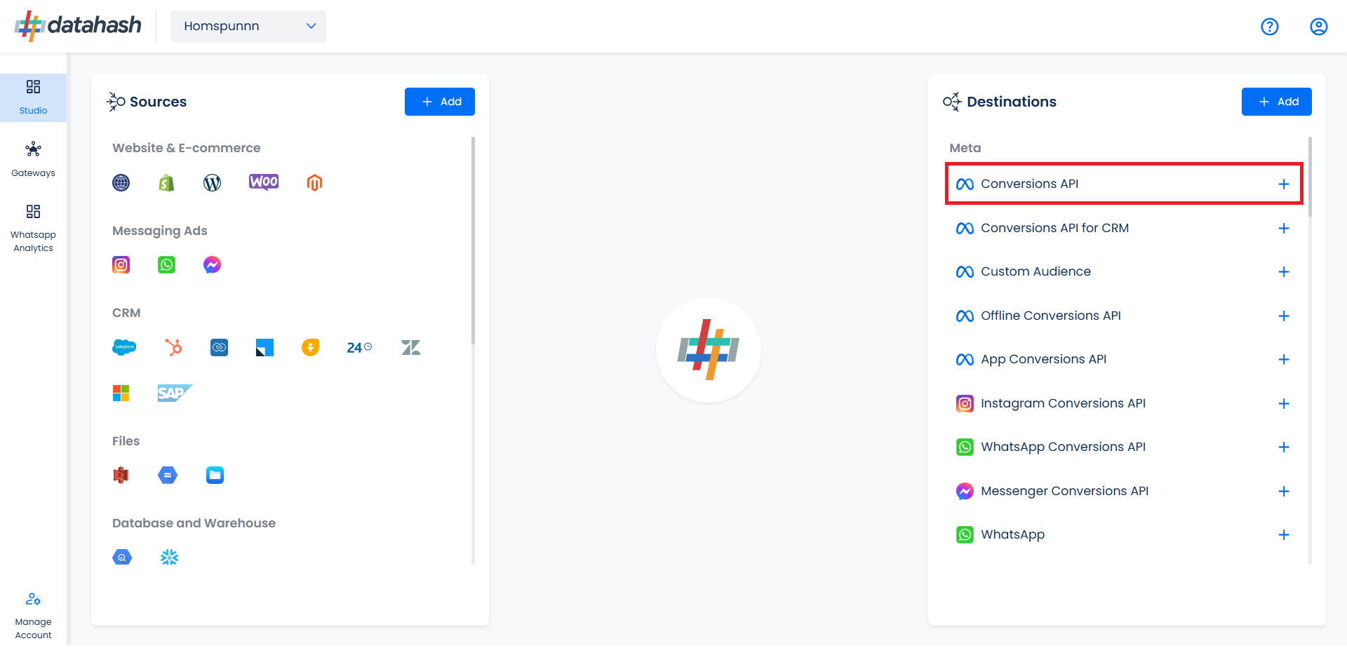This screenshot has width=1347, height=648.
Task: Open the Homspunnn account dropdown
Action: click(248, 26)
